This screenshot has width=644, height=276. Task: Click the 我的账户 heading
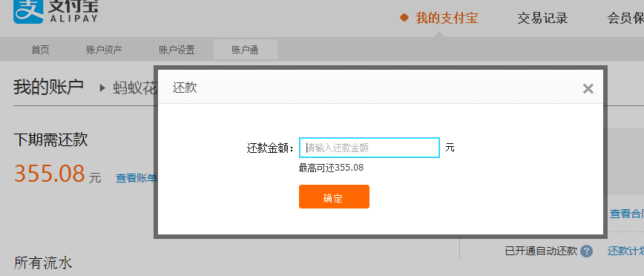coord(48,87)
